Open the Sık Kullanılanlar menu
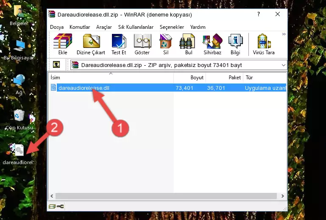The image size is (326, 220). 136,27
